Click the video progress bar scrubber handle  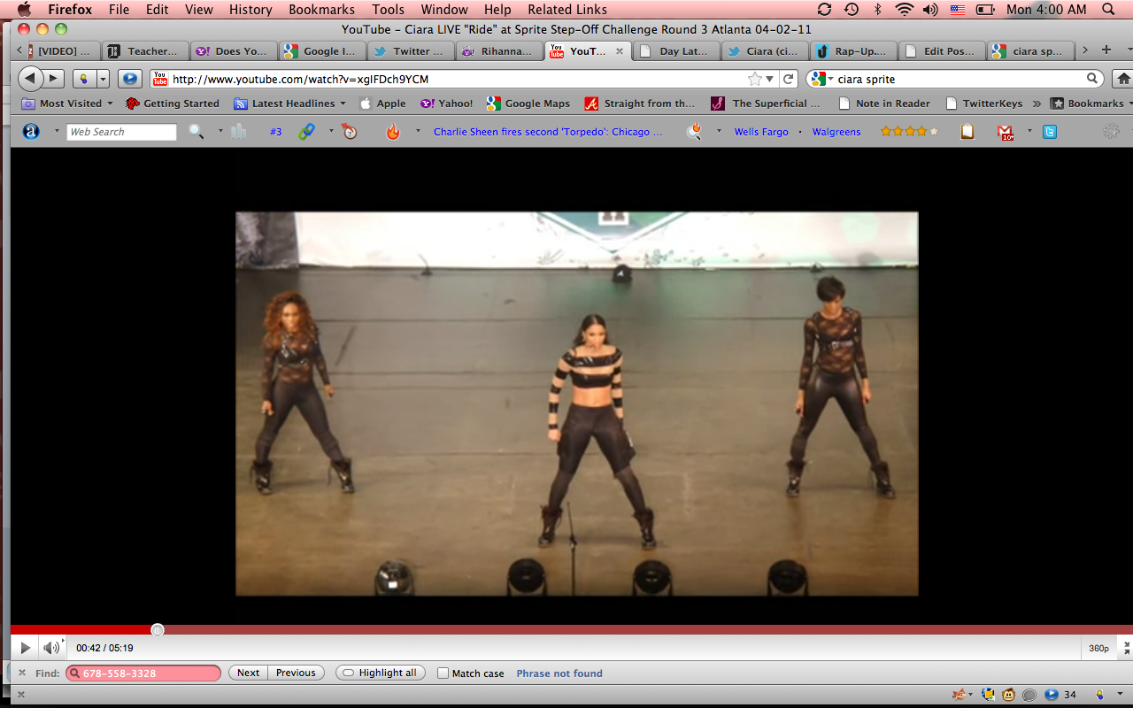[x=158, y=629]
